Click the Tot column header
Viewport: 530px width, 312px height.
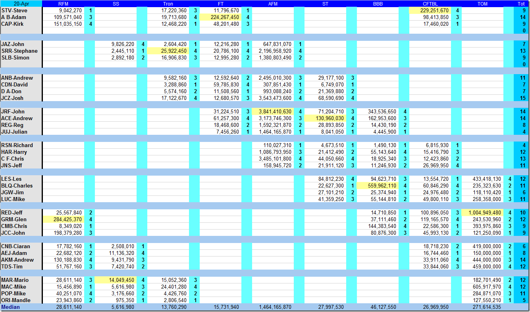coord(521,4)
